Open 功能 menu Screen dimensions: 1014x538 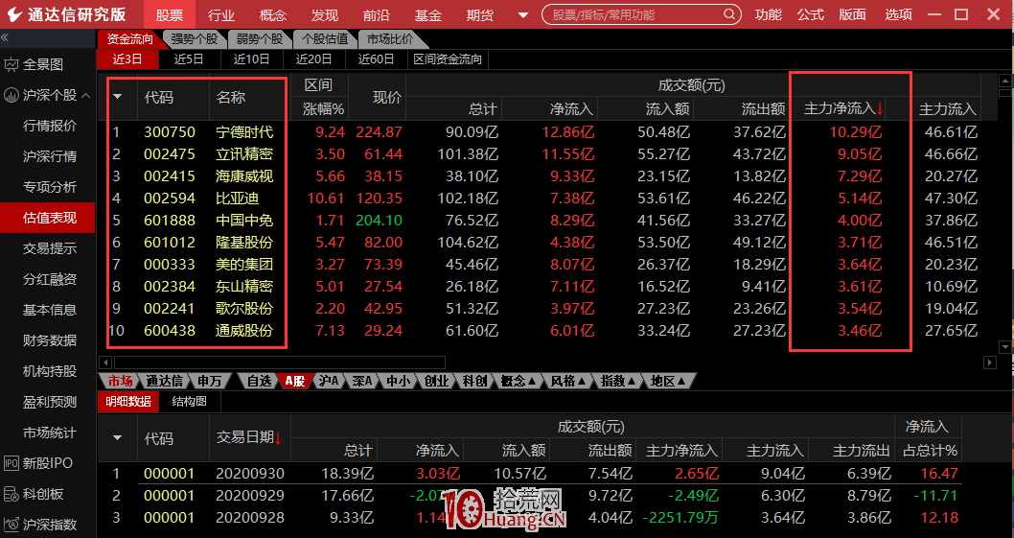(769, 14)
